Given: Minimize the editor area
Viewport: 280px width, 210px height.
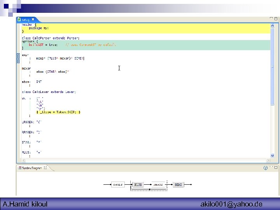Looking at the screenshot, I should (x=271, y=18).
